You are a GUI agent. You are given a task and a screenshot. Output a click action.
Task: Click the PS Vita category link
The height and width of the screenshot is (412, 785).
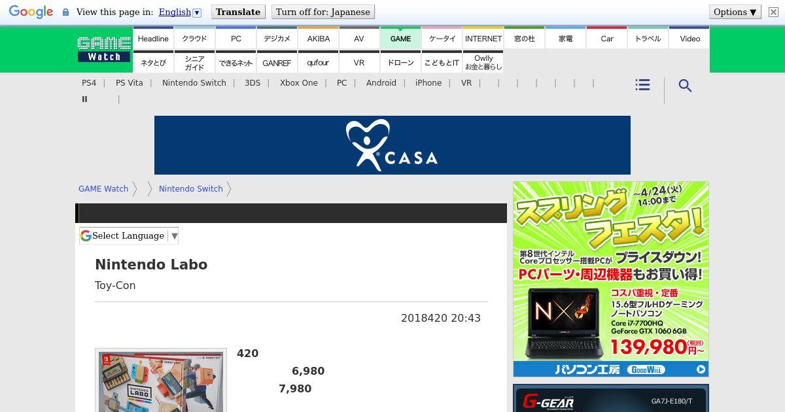[x=129, y=83]
